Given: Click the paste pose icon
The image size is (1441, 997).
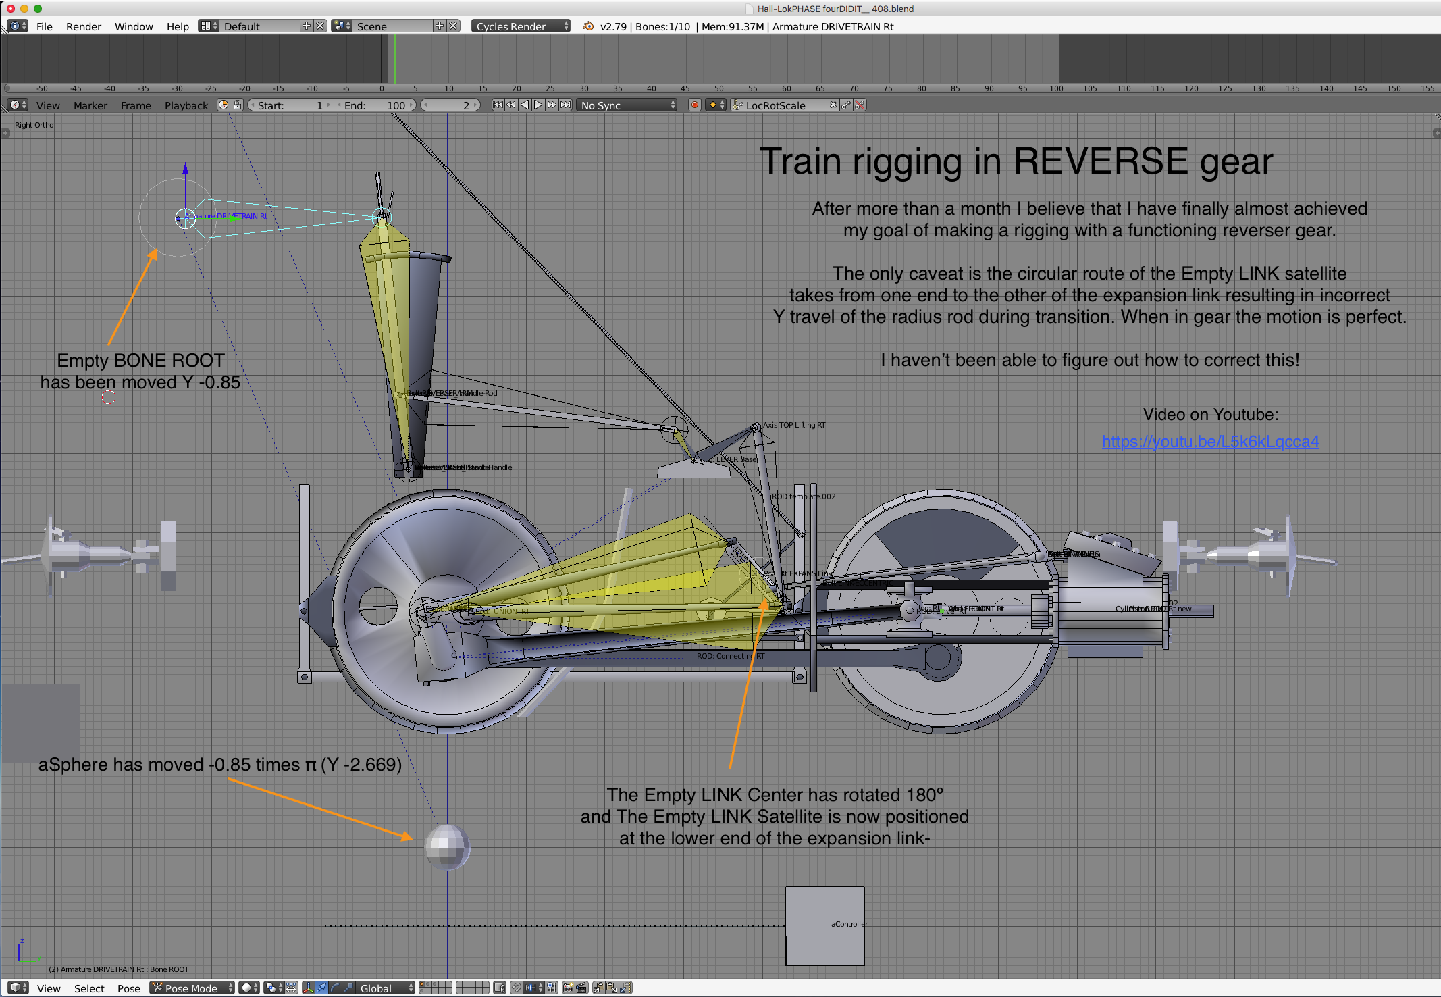Looking at the screenshot, I should [x=612, y=988].
